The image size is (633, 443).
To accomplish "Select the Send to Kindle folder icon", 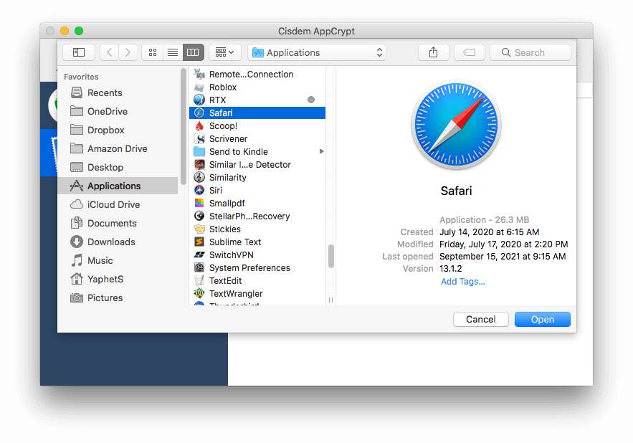I will coord(199,151).
